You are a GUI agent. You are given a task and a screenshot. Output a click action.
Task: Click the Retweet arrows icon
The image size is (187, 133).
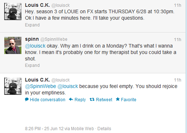click(x=92, y=100)
